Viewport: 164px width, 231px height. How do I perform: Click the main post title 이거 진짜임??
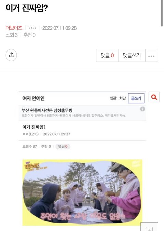pos(27,8)
